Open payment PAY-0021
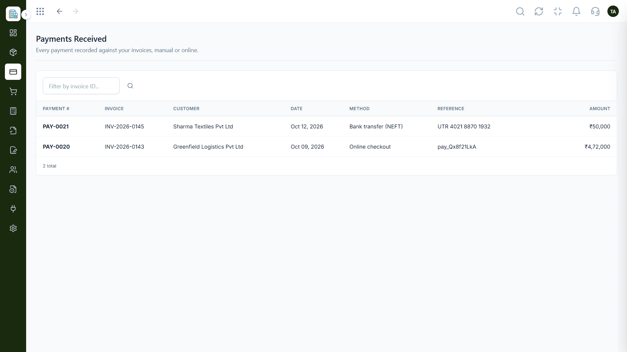The image size is (627, 352). click(56, 126)
